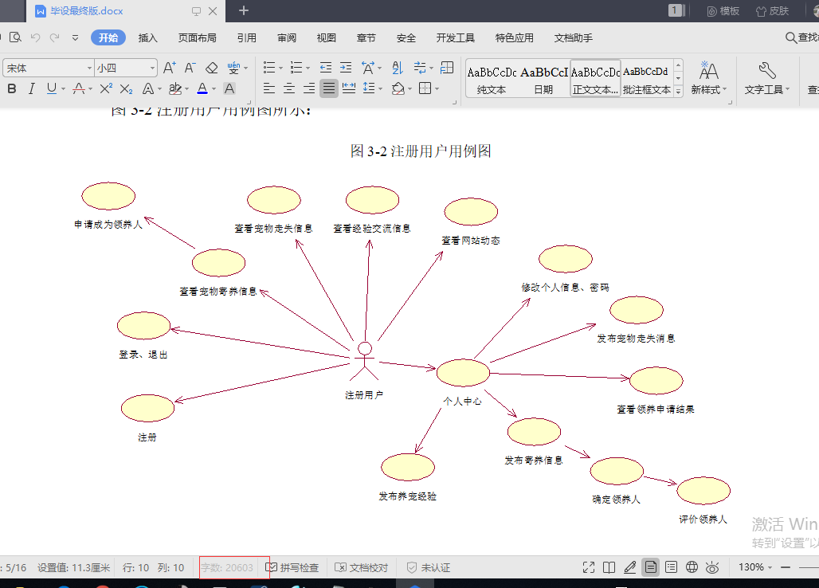
Task: Toggle italic formatting
Action: coord(31,88)
